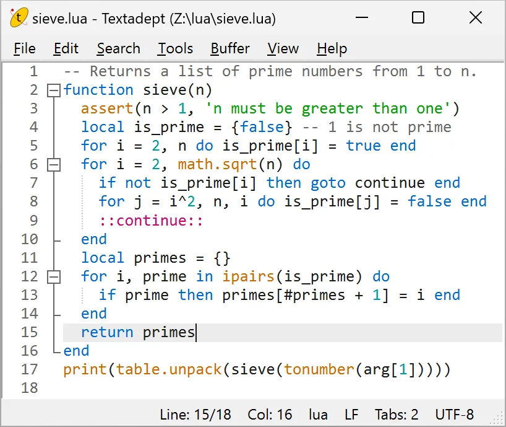The width and height of the screenshot is (506, 427).
Task: Click the 'print' call on line 17
Action: click(85, 370)
